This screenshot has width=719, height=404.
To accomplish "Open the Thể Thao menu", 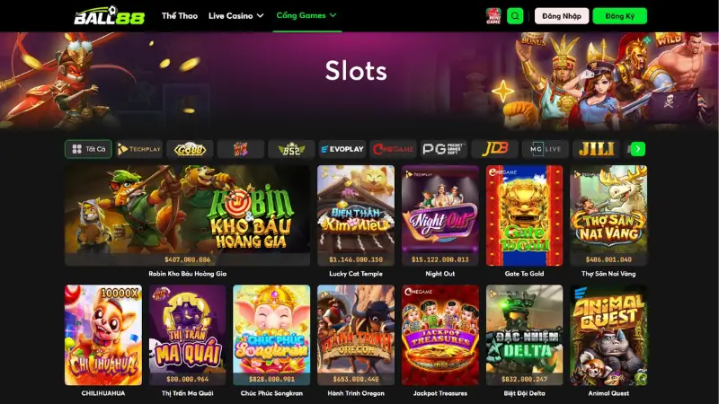I will click(x=179, y=15).
